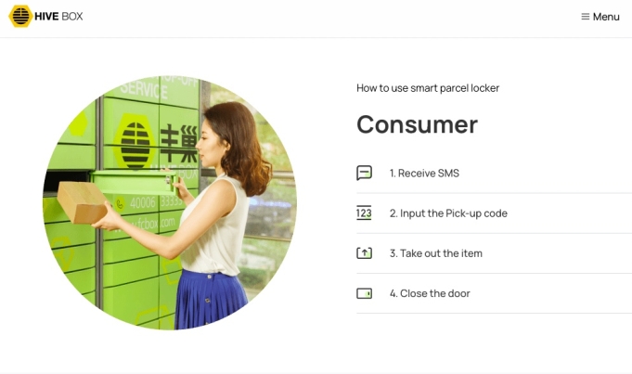Click the SERVICE sign atop the locker
632x374 pixels.
[144, 89]
